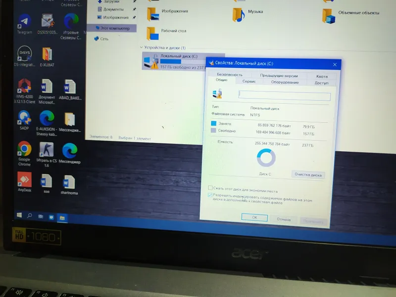Select the Оборудование tab

pos(285,82)
